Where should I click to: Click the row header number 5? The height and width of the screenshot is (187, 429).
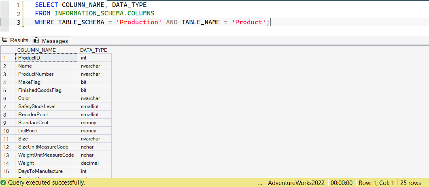tap(8, 90)
